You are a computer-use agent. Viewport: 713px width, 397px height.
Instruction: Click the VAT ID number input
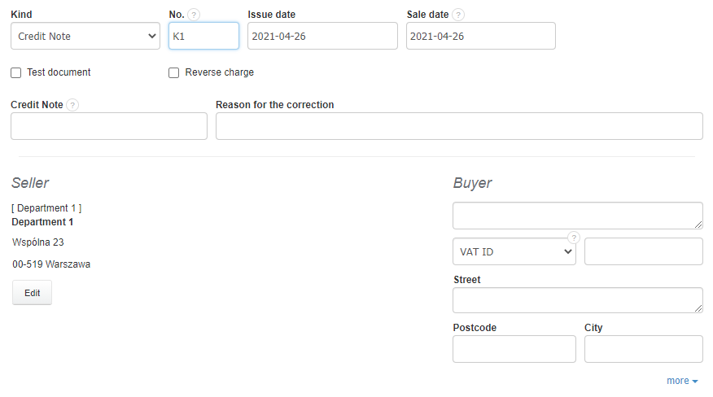(643, 251)
